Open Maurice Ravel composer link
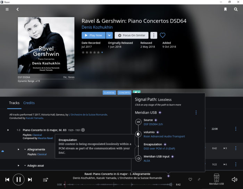This screenshot has height=189, width=243. (x=45, y=138)
